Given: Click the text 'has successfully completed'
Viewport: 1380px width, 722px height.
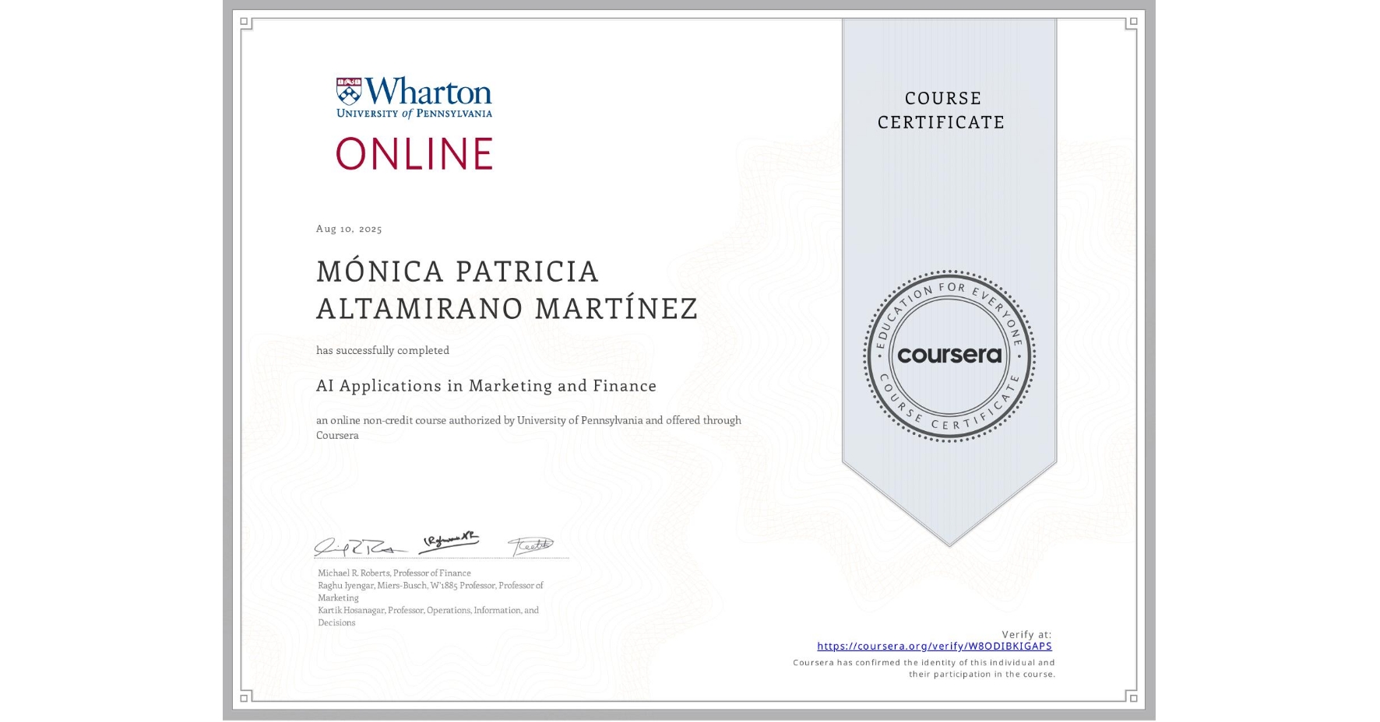Looking at the screenshot, I should (382, 351).
